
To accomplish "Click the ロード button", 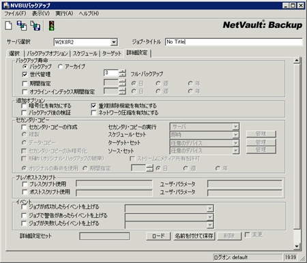I will click(x=158, y=236).
